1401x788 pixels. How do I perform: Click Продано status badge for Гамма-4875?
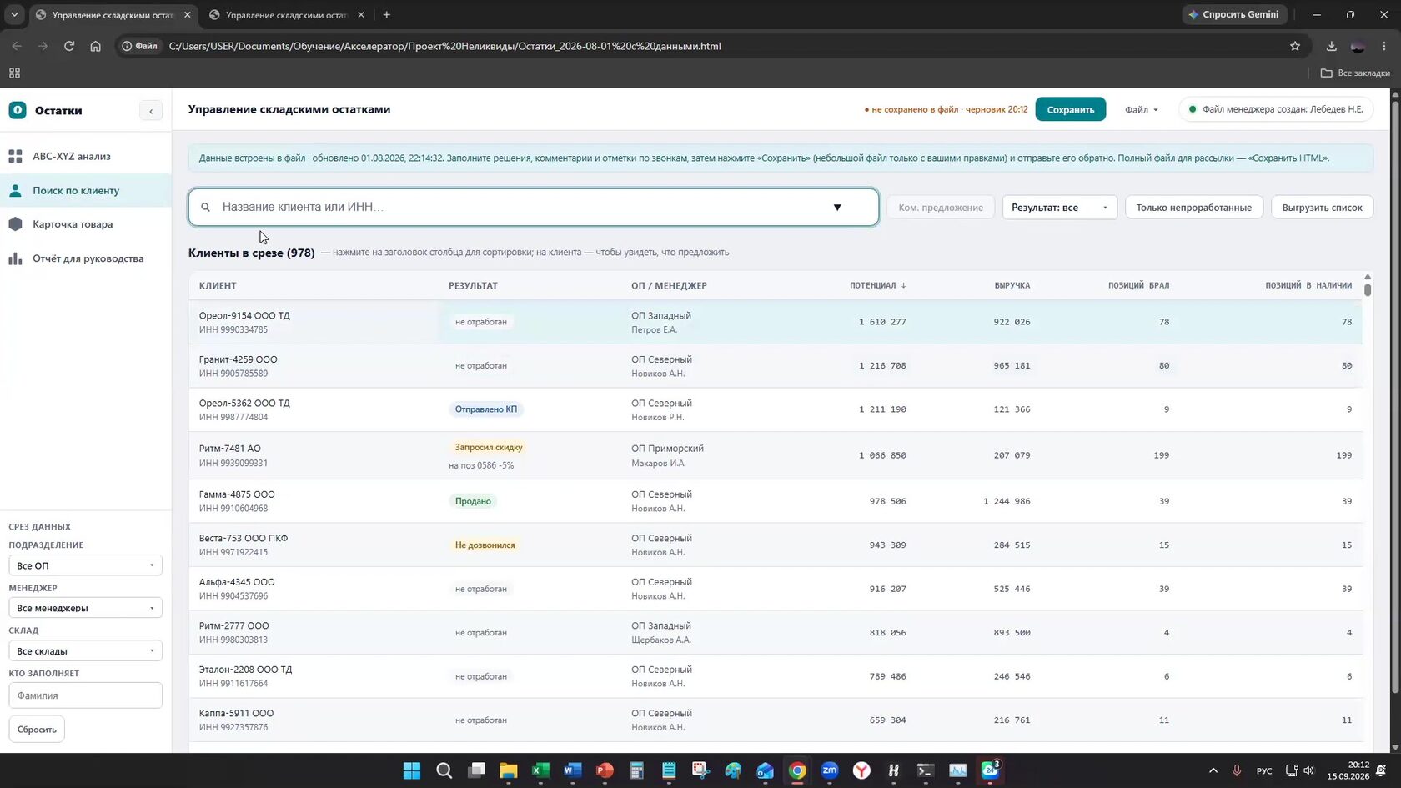(473, 501)
